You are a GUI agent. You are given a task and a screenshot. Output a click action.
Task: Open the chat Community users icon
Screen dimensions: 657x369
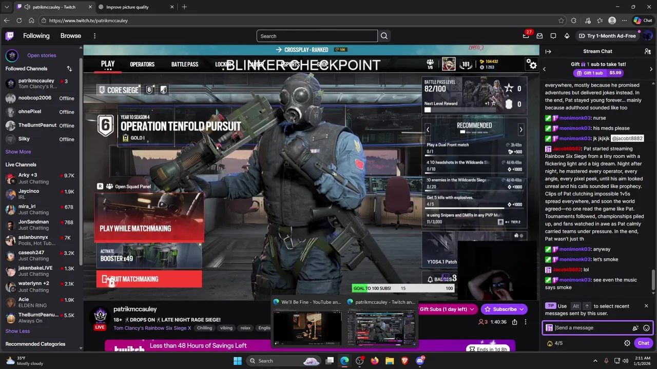[648, 51]
